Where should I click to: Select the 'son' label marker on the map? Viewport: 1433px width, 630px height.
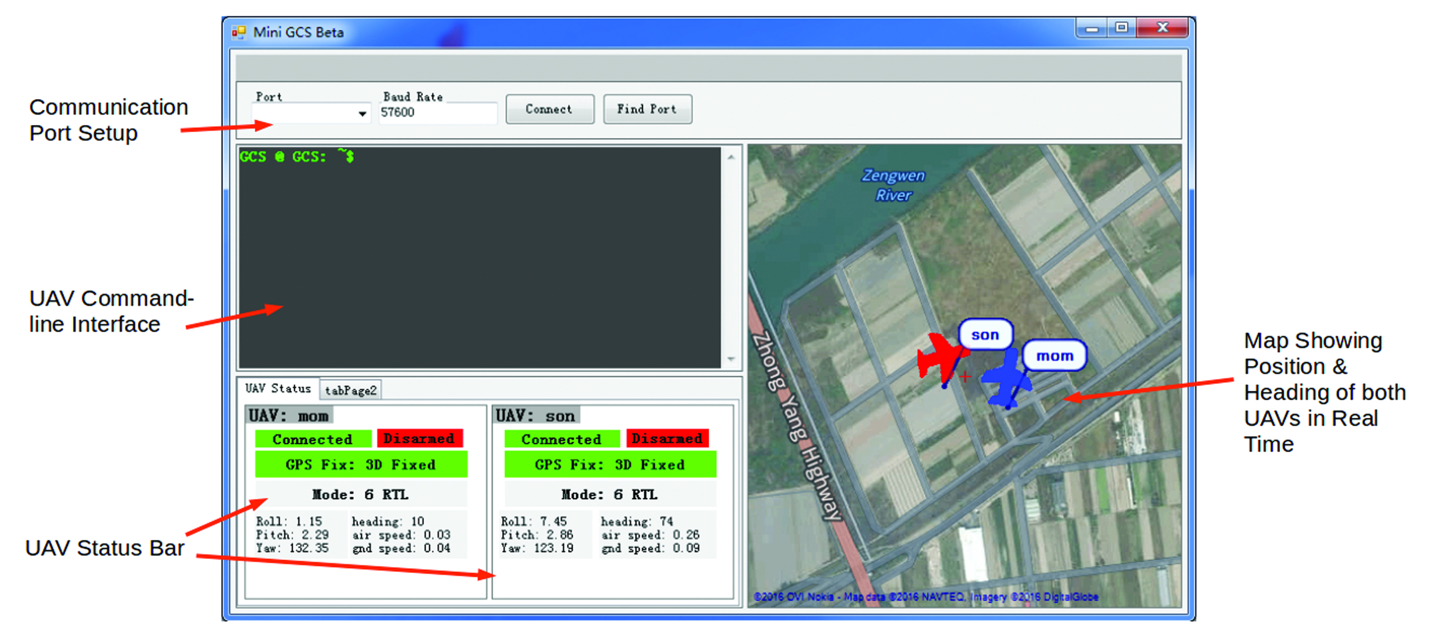tap(987, 334)
